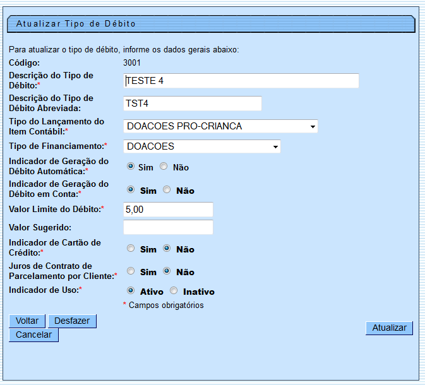This screenshot has height=385, width=425.
Task: Click the Voltar button
Action: pos(27,321)
